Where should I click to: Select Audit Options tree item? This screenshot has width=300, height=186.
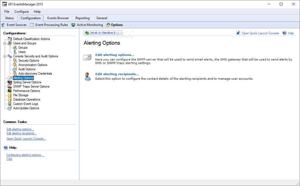click(27, 69)
